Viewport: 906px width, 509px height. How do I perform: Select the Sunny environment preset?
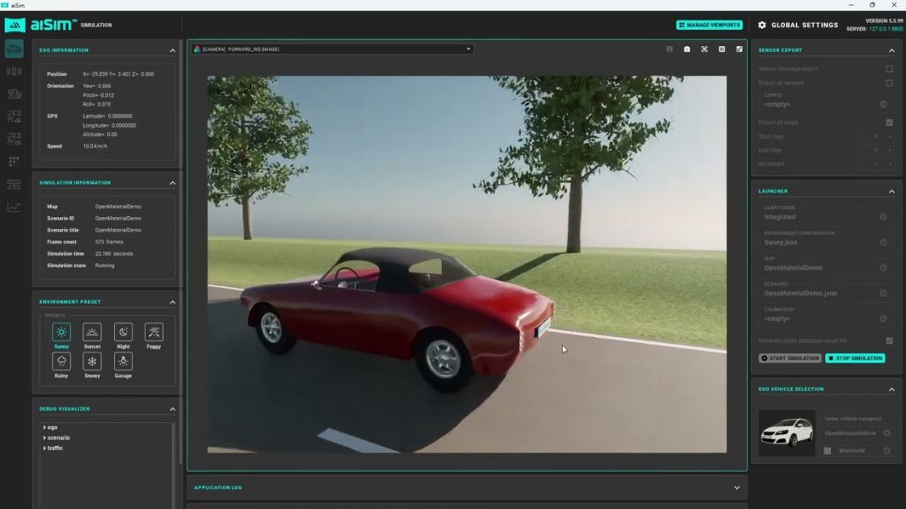click(61, 332)
